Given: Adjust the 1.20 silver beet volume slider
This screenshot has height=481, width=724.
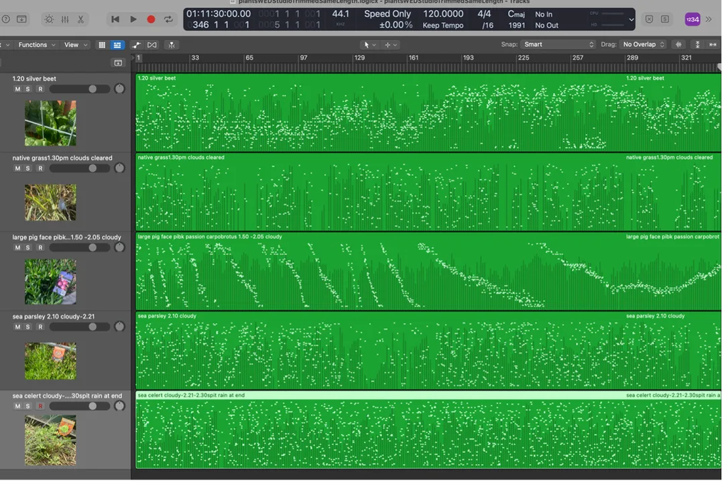Looking at the screenshot, I should click(79, 89).
